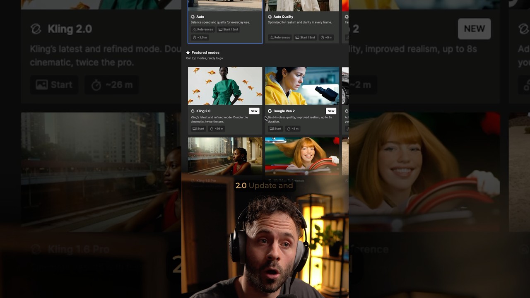Click 'Balance speed and quality for everyday use' text
Viewport: 530px width, 298px height.
tap(220, 22)
